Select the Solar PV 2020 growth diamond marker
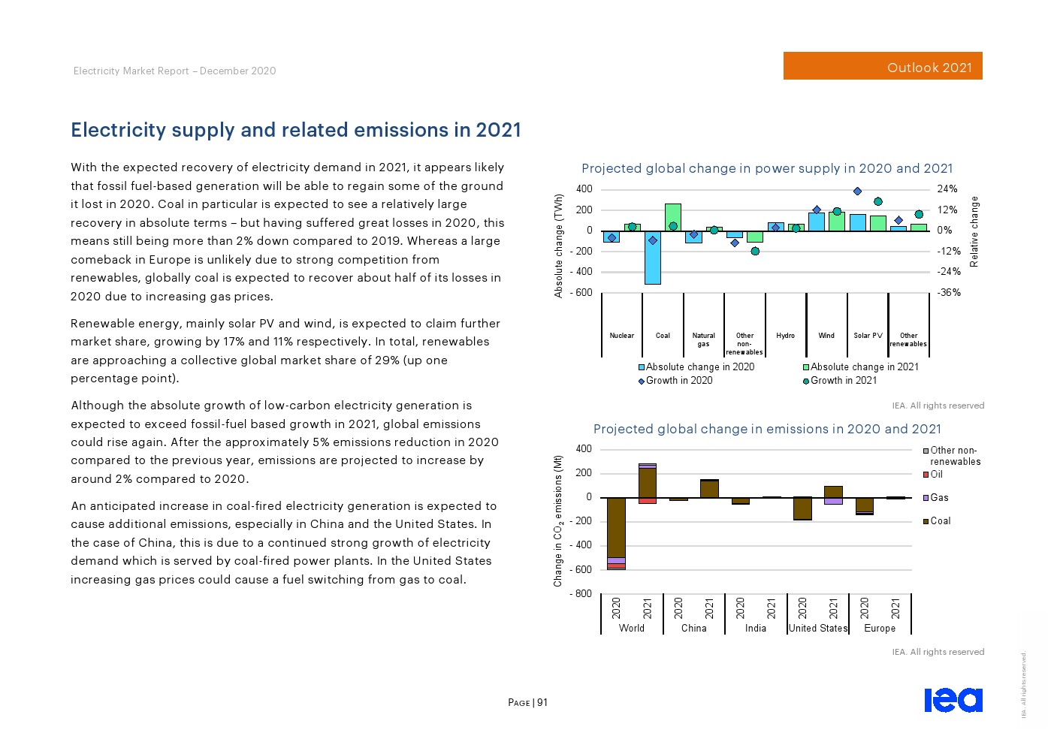The height and width of the screenshot is (745, 1054). (x=857, y=191)
